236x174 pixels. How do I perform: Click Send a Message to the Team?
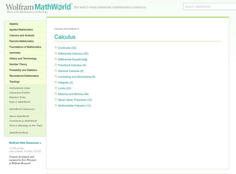click(26, 125)
